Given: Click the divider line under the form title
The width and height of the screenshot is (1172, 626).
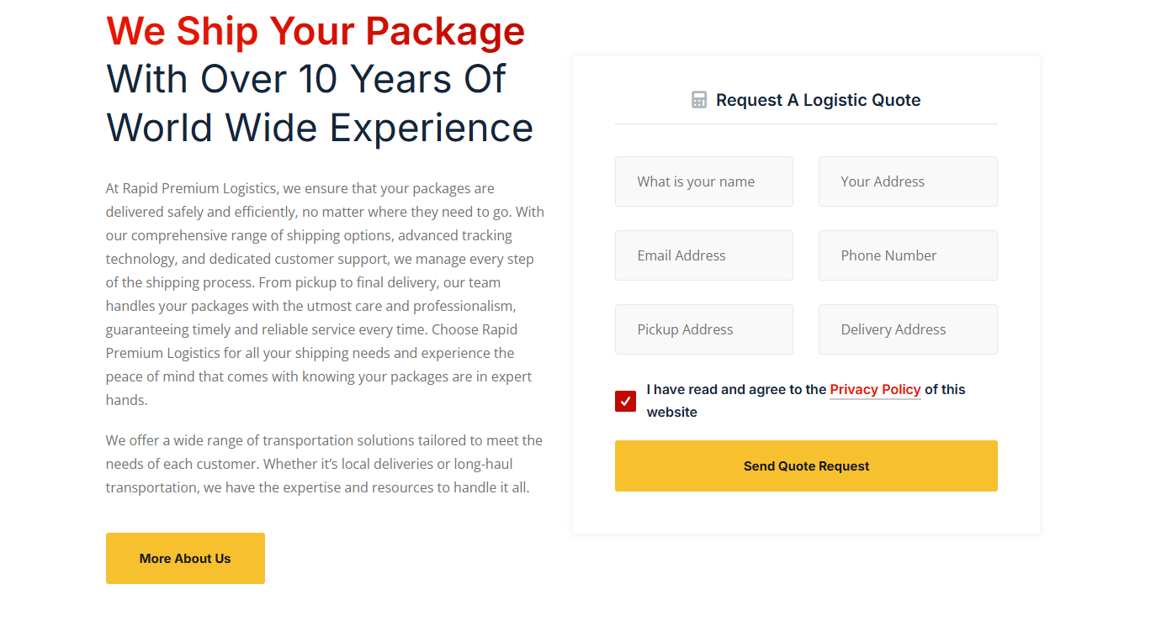Looking at the screenshot, I should (x=806, y=124).
